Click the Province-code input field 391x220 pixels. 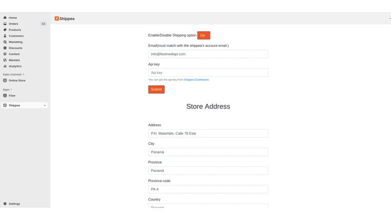(x=208, y=189)
